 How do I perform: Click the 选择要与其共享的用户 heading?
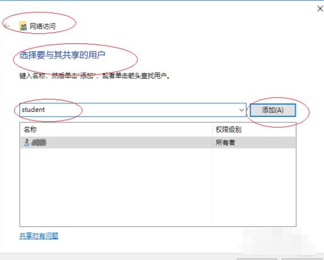pos(62,55)
